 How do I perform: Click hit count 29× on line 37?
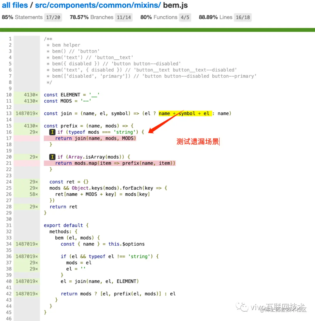point(34,263)
